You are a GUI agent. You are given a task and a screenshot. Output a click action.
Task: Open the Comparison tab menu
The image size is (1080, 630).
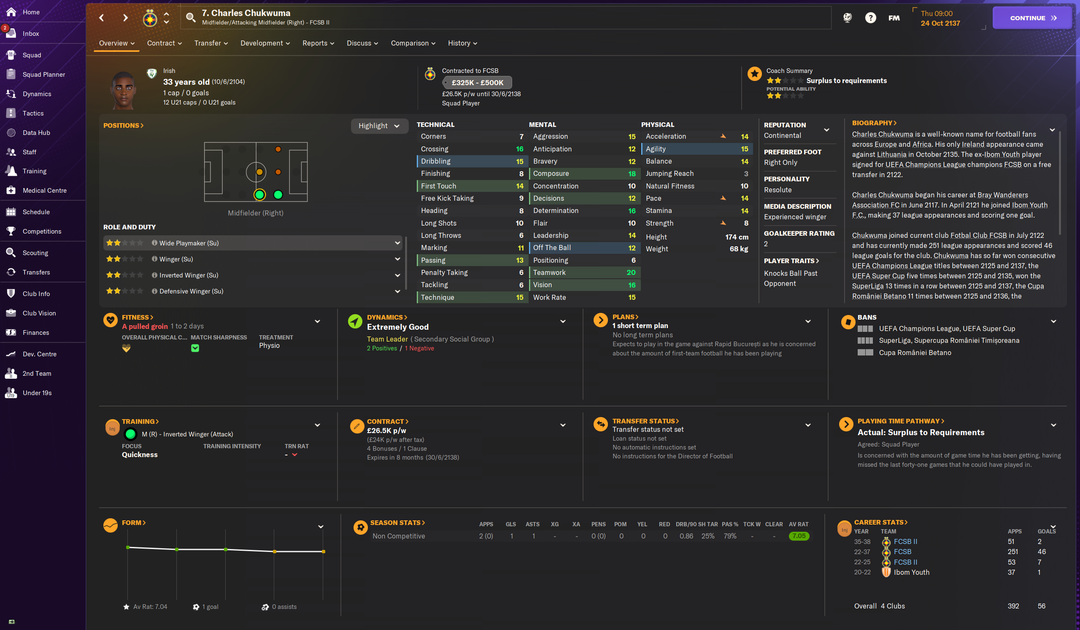(413, 43)
